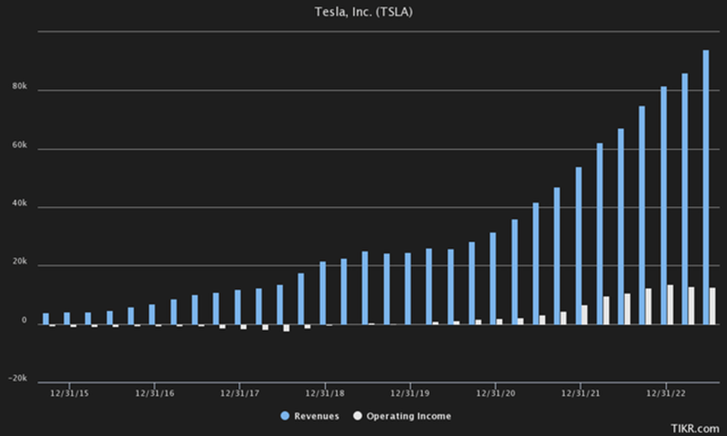The height and width of the screenshot is (436, 727).
Task: Click the 12/31/21 x-axis date label
Action: coord(581,393)
